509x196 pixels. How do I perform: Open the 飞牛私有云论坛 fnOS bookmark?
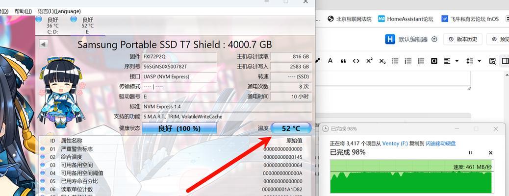point(470,19)
